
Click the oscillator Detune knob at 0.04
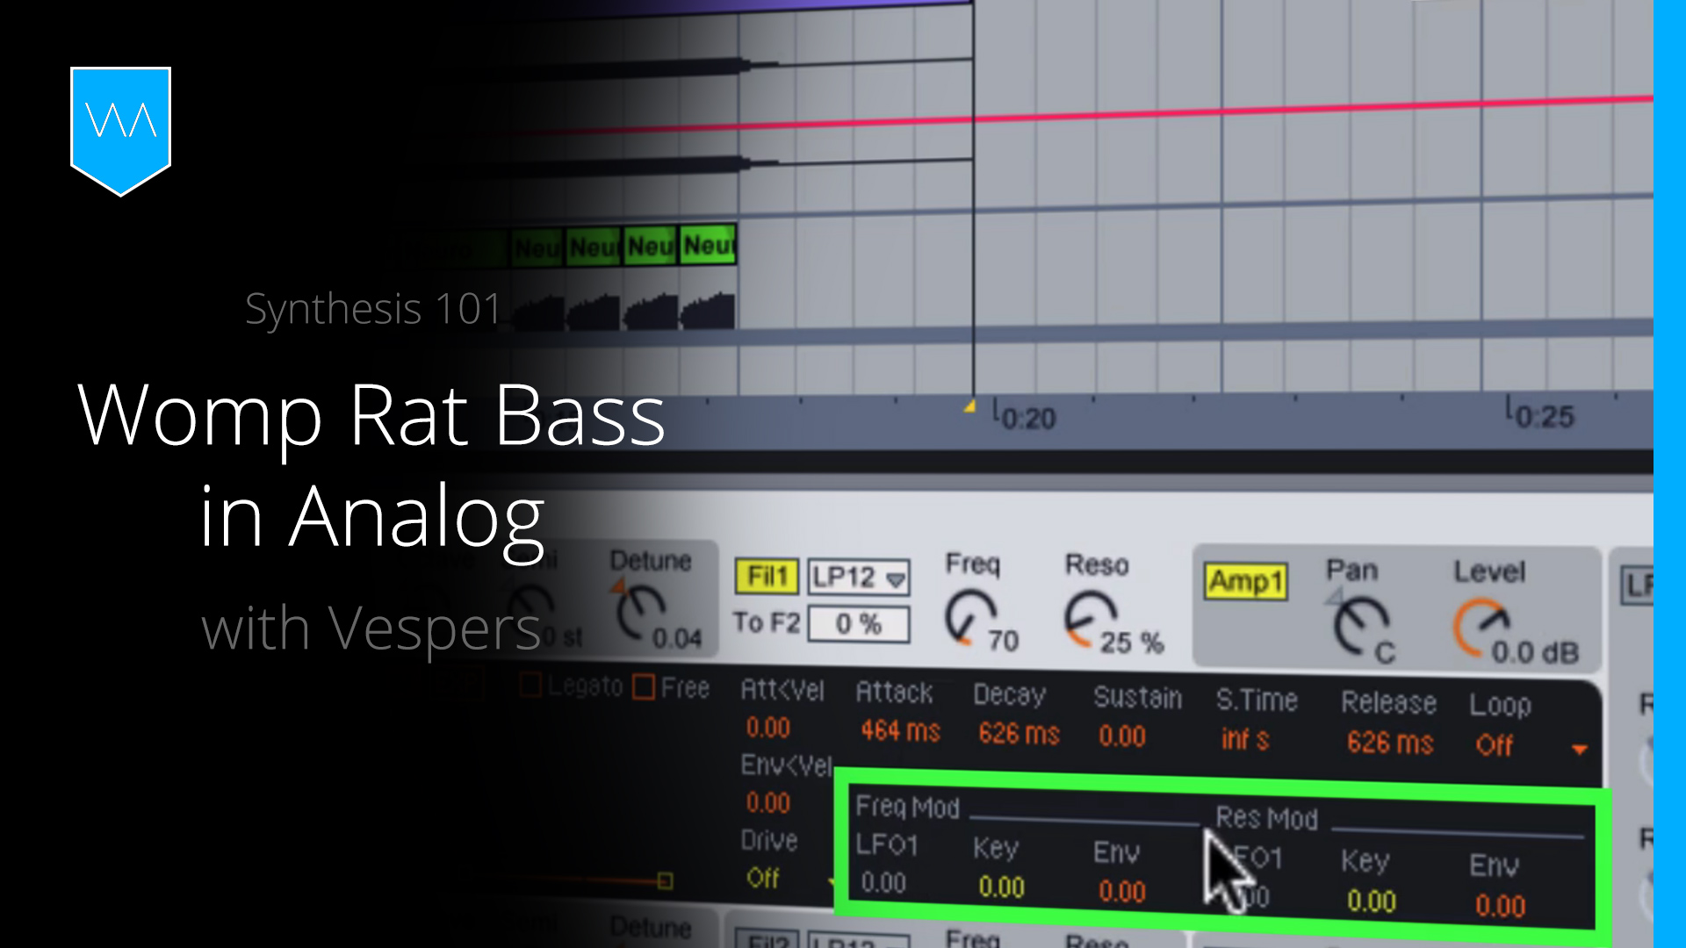click(640, 613)
